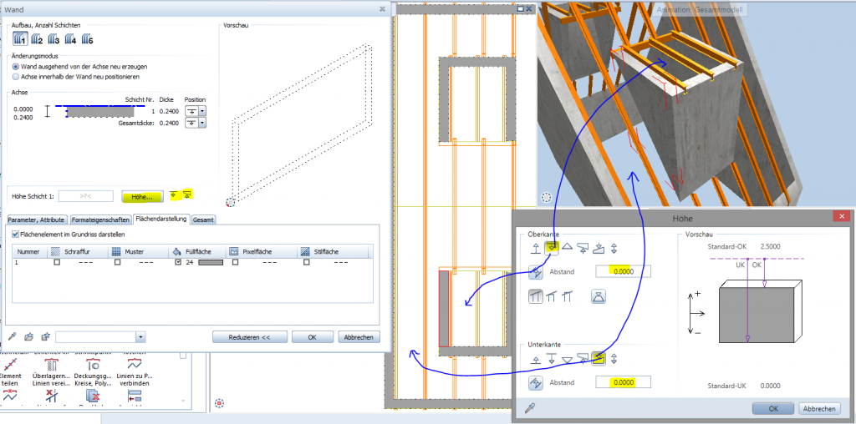
Task: Click the eyedropper icon in Höhe dialog
Action: [x=529, y=408]
